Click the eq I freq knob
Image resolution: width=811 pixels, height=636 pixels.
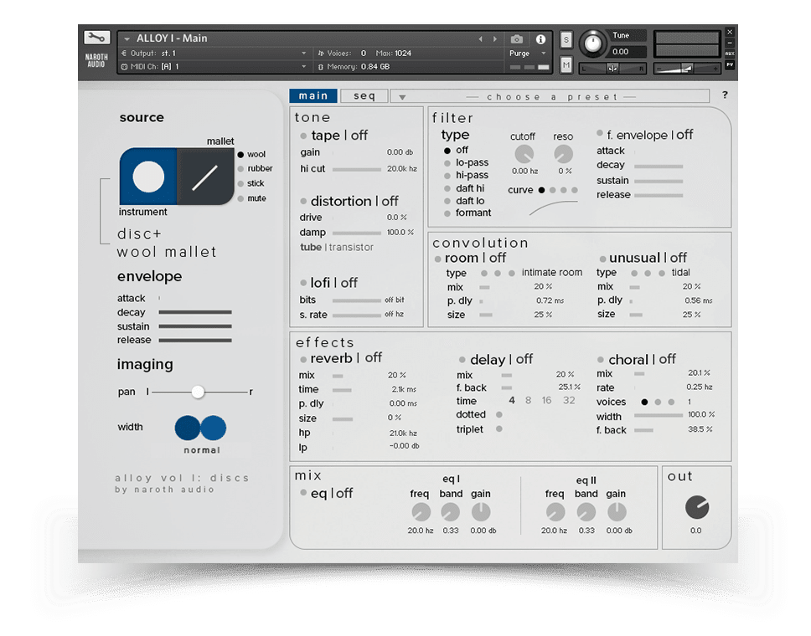(x=421, y=512)
